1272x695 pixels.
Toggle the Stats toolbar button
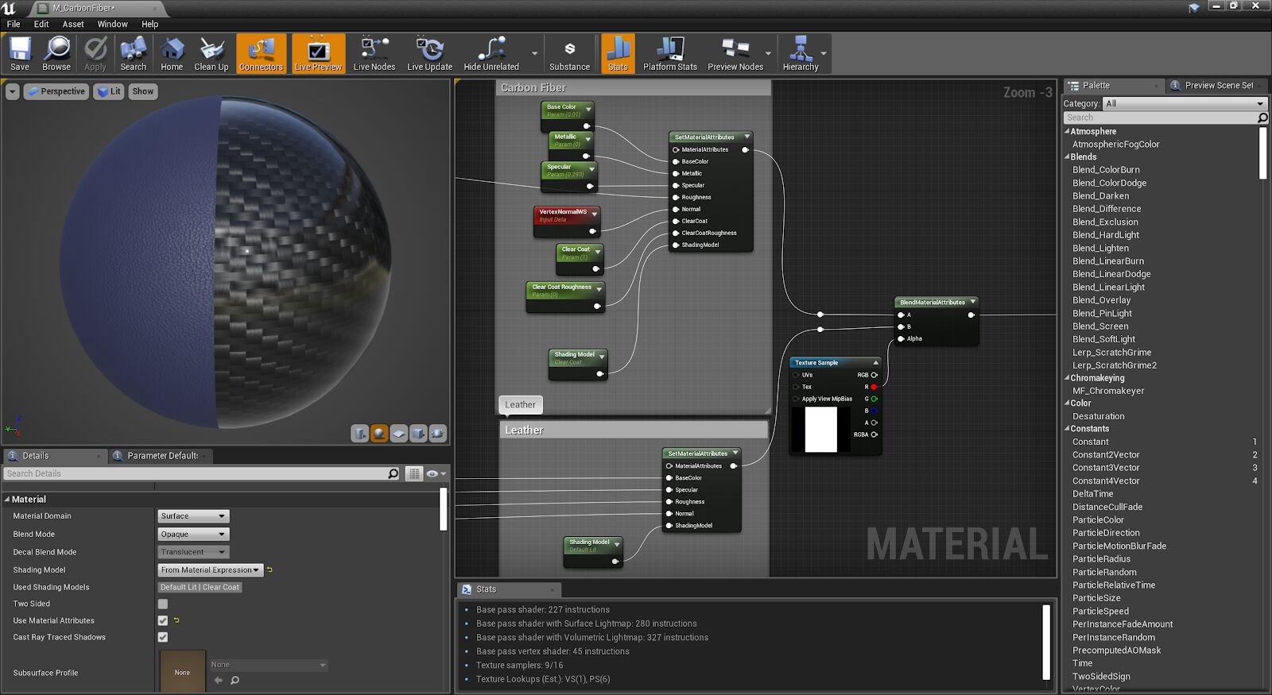point(618,54)
